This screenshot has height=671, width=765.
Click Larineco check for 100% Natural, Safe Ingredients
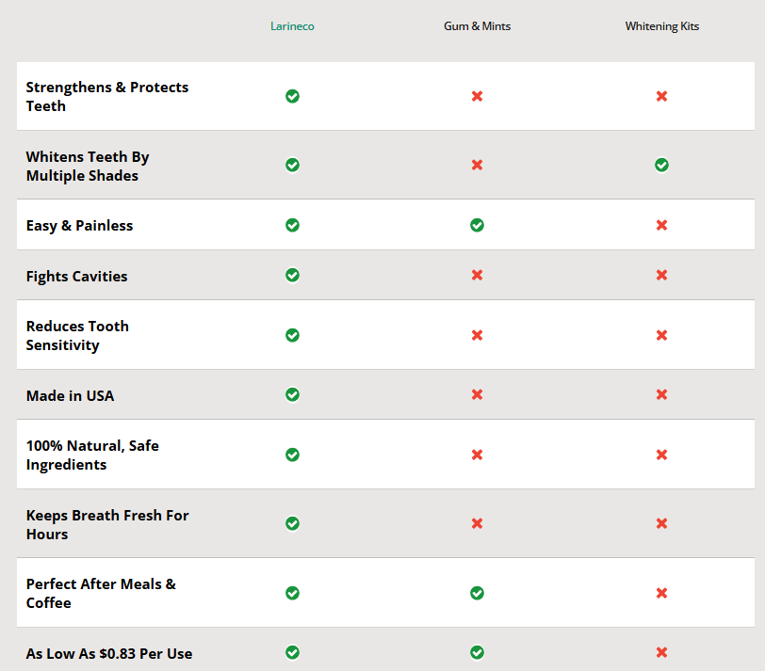point(292,455)
